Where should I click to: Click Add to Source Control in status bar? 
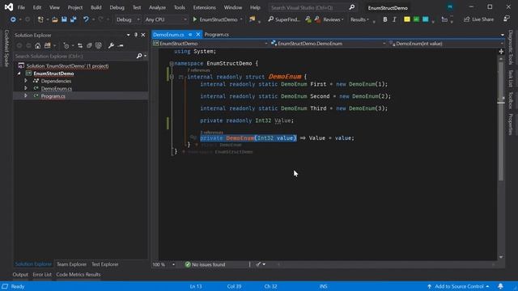458,286
